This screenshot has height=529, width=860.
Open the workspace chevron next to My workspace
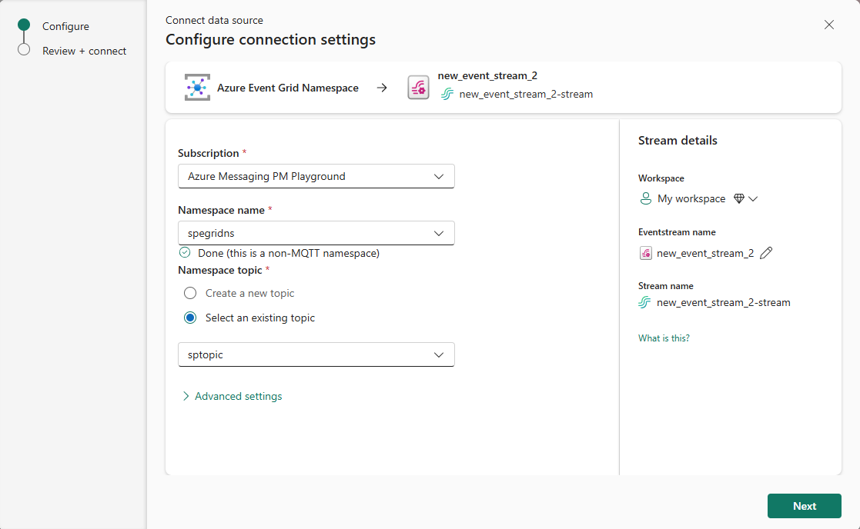[x=753, y=198]
